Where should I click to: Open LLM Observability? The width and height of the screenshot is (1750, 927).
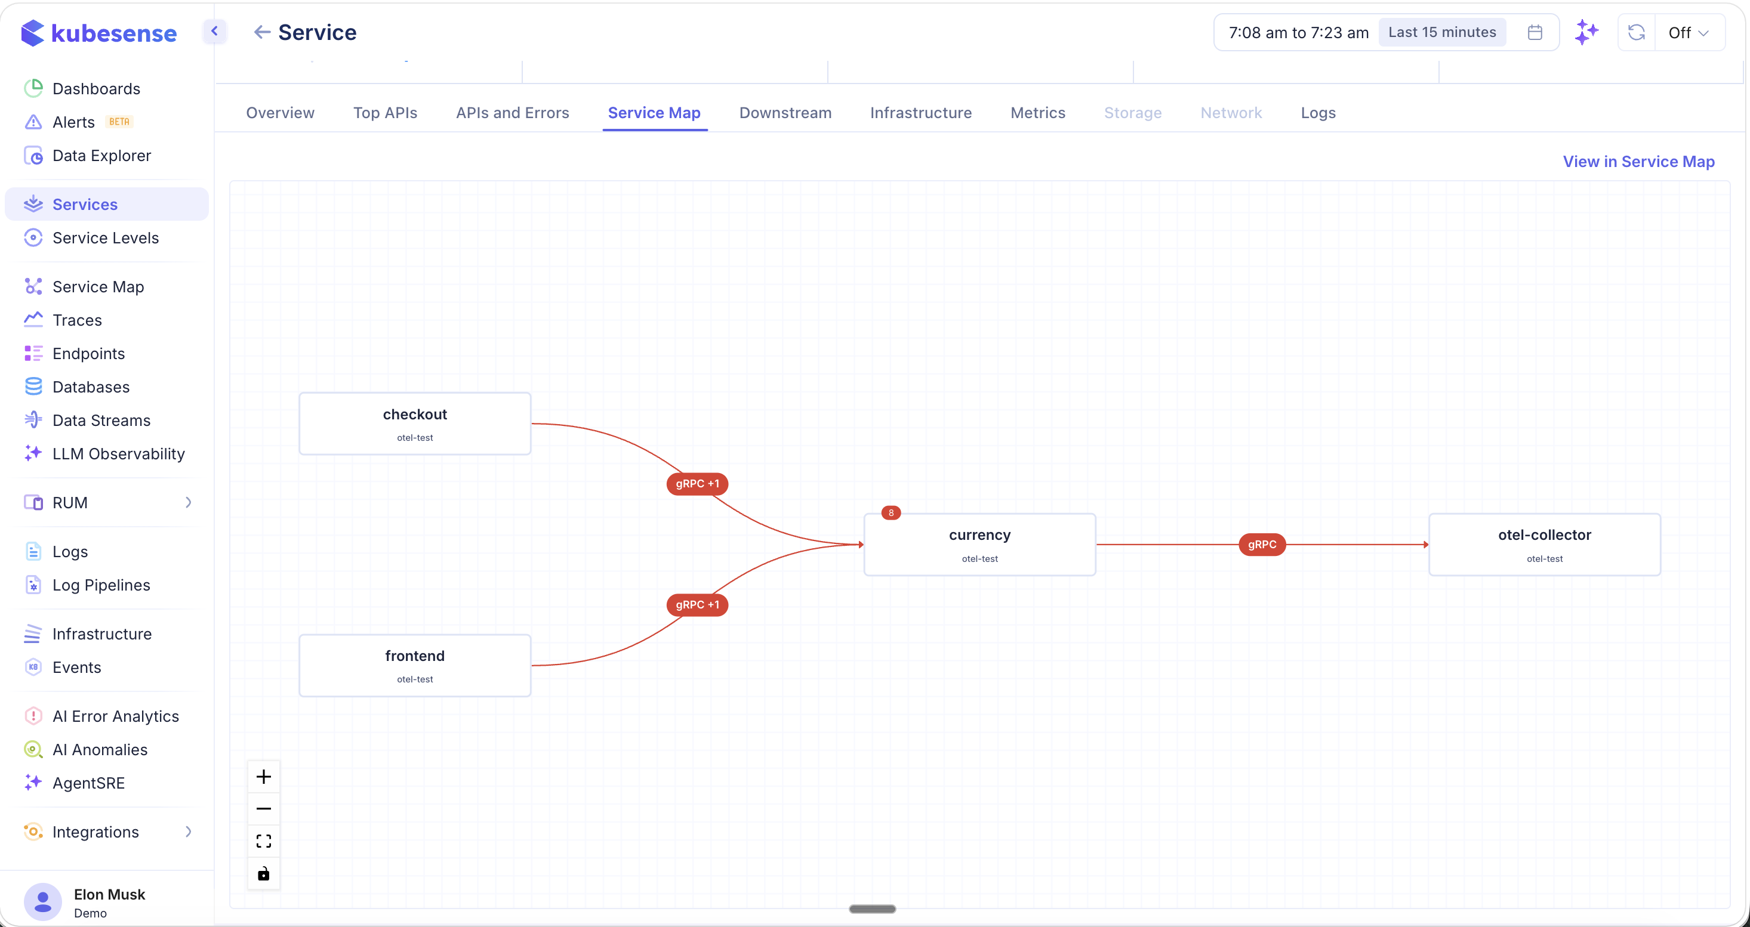click(119, 453)
